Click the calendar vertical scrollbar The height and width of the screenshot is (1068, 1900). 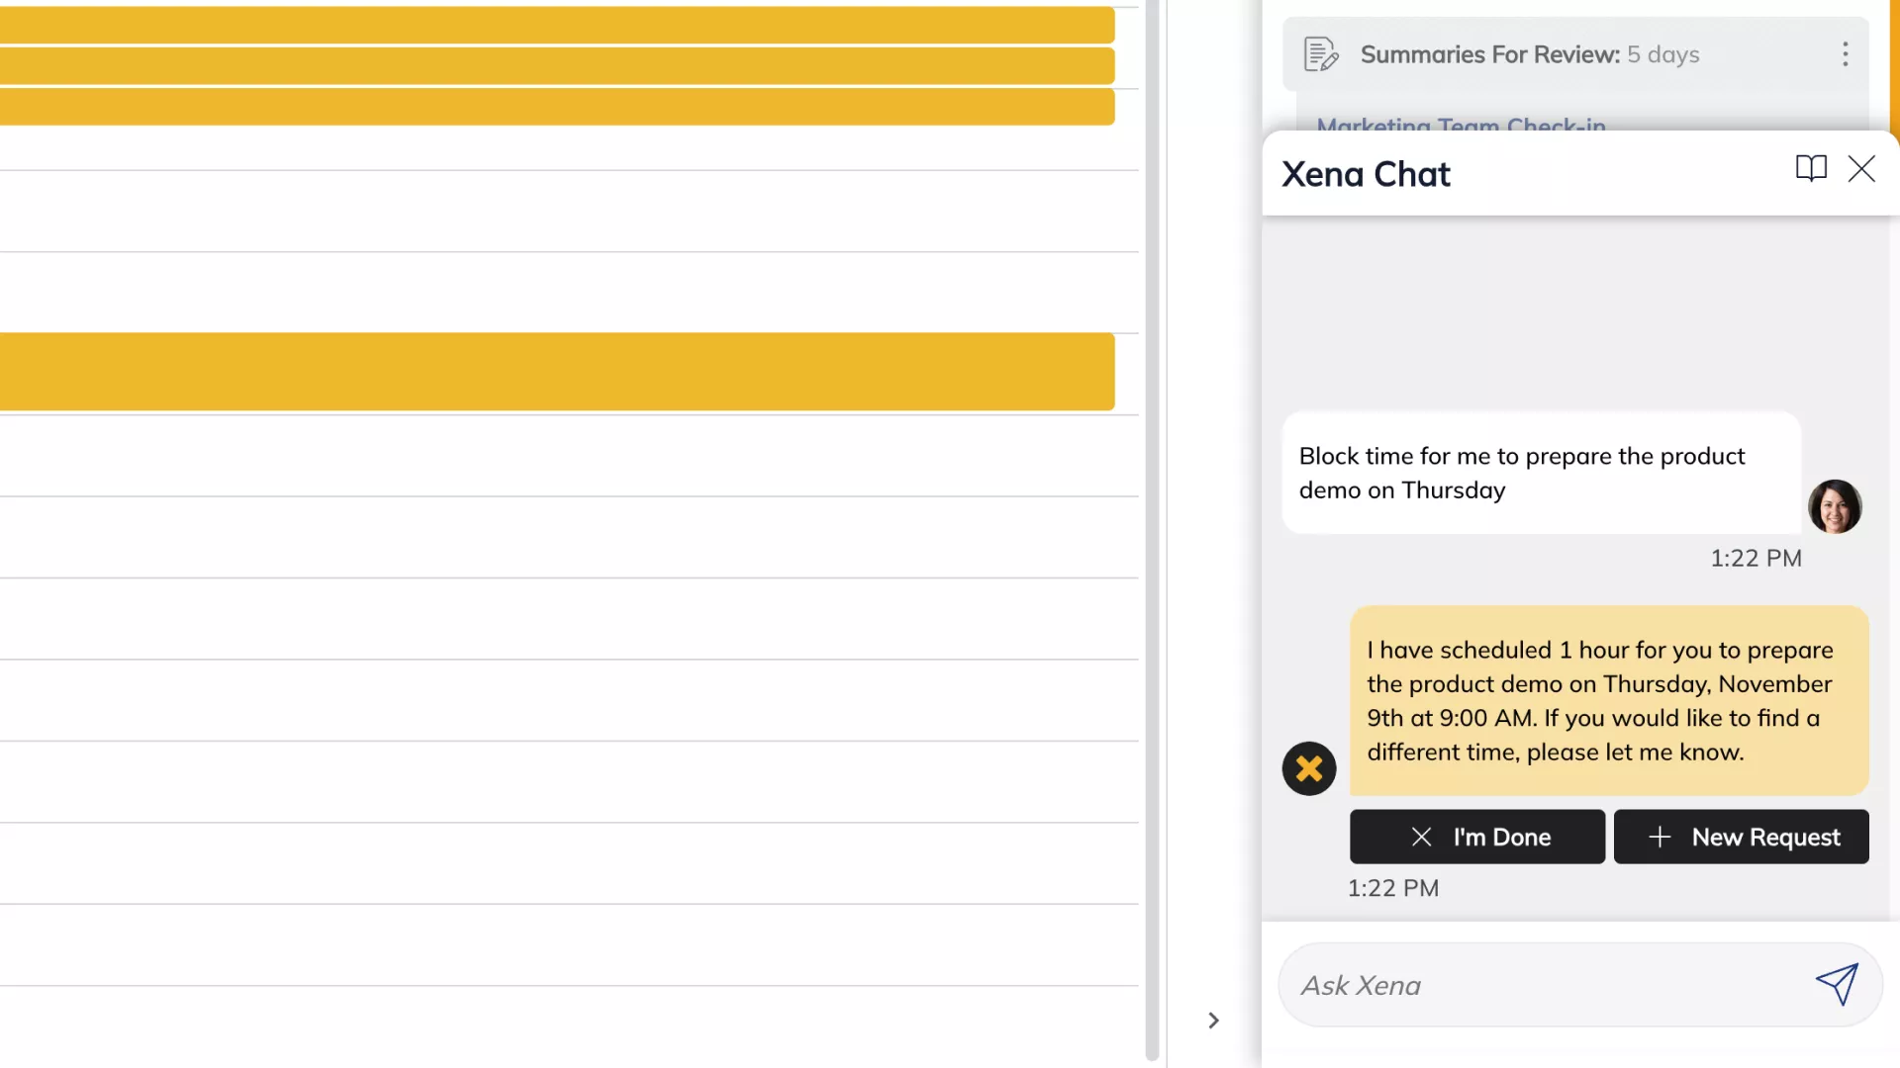pos(1152,534)
